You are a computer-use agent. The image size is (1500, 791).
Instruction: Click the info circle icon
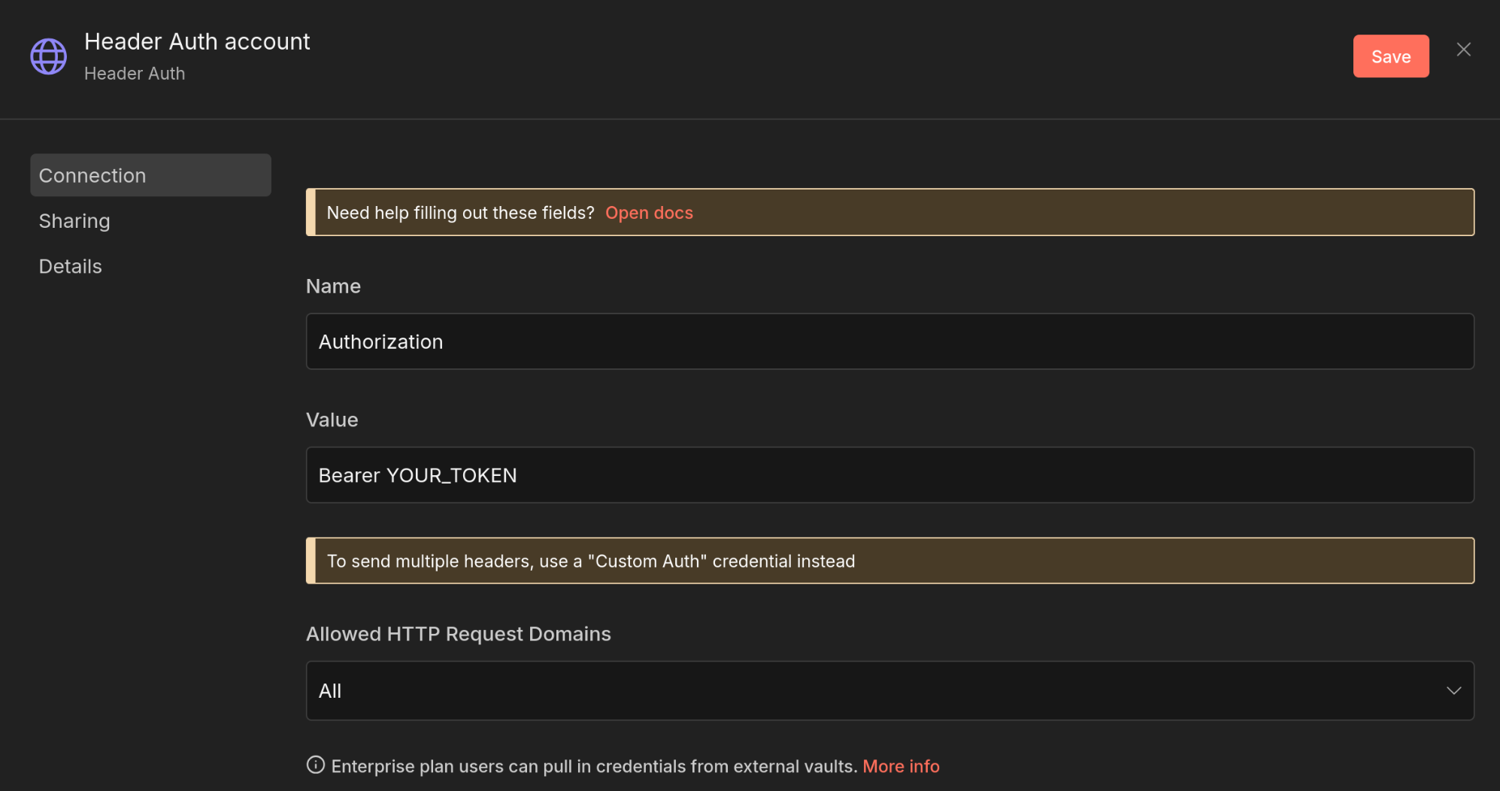[x=316, y=765]
